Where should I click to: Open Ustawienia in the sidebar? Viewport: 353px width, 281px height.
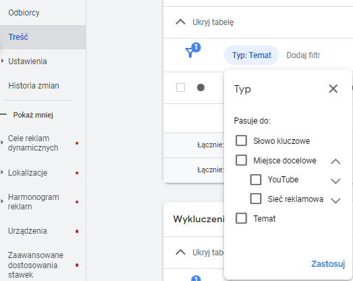point(28,61)
